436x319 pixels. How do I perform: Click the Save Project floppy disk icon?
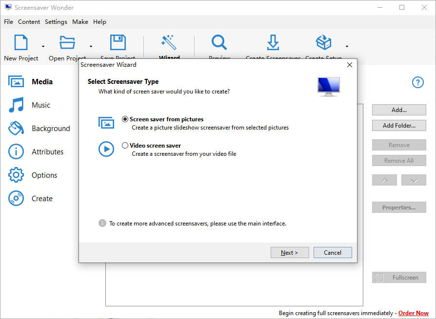(x=118, y=43)
